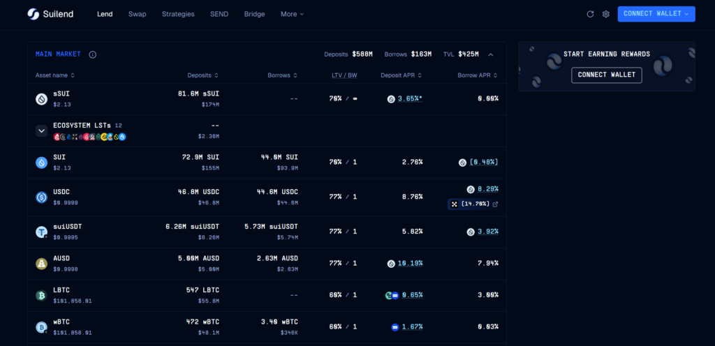This screenshot has height=346, width=715.
Task: Click the USDC token icon
Action: [41, 197]
